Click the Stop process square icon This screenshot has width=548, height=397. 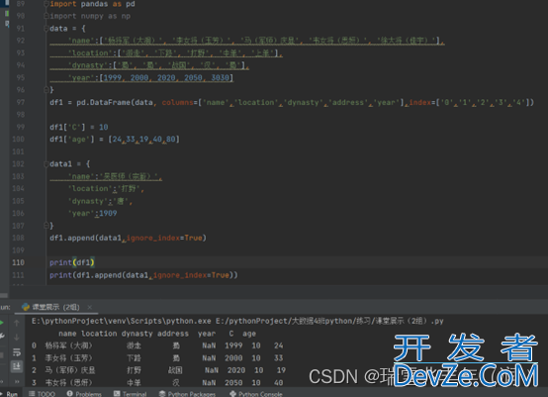click(2, 354)
